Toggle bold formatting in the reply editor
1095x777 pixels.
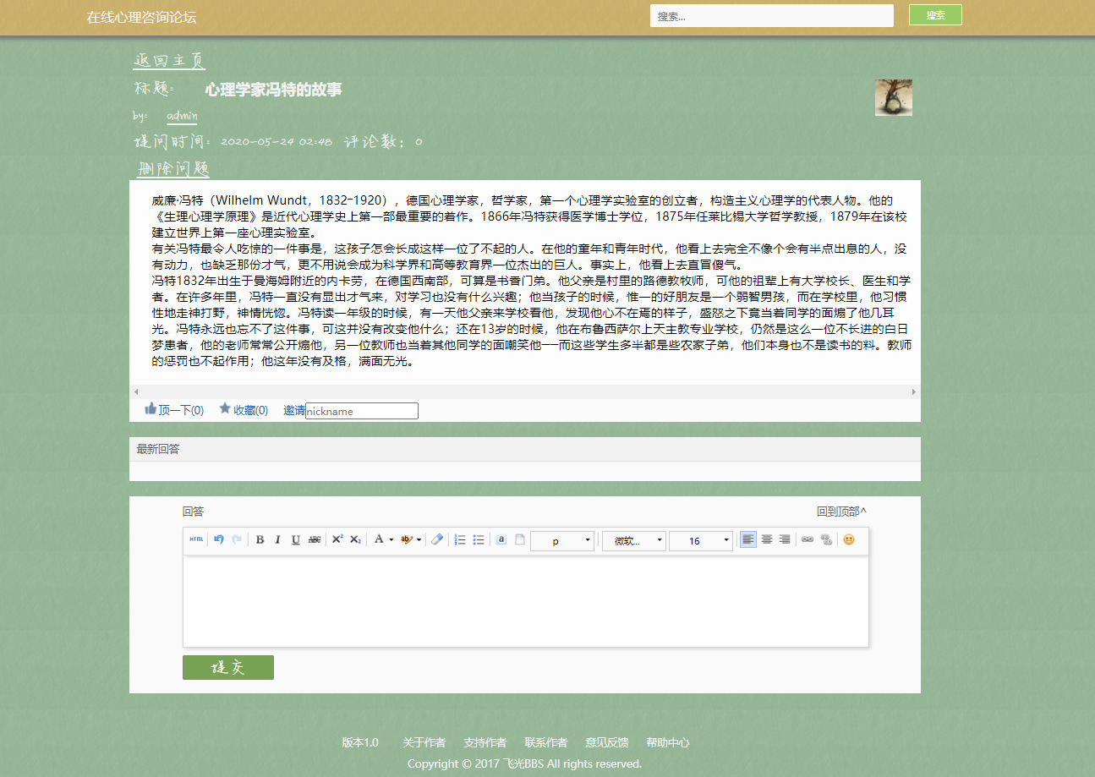259,539
